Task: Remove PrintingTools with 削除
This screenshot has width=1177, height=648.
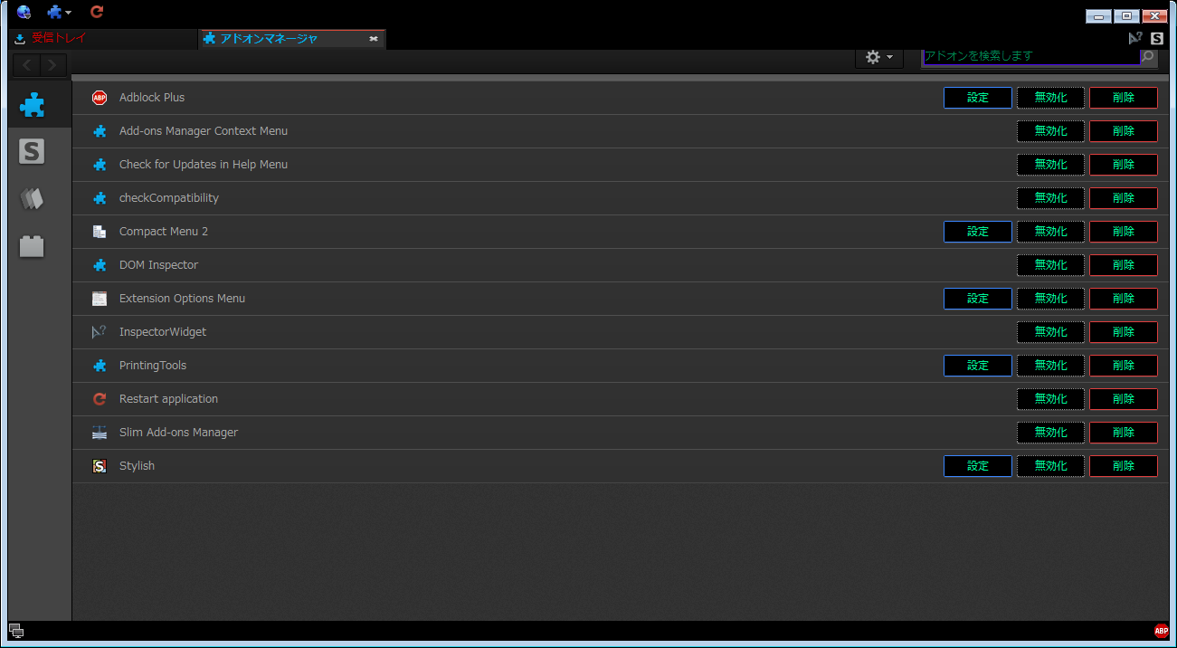Action: point(1124,366)
